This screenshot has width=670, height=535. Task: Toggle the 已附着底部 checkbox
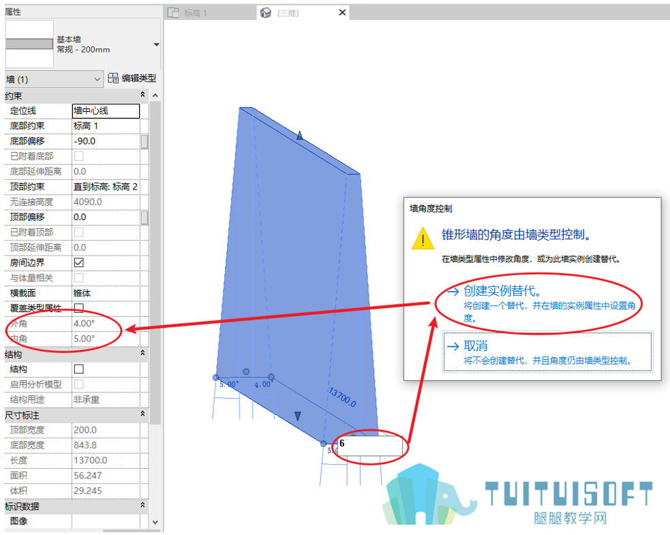(79, 156)
